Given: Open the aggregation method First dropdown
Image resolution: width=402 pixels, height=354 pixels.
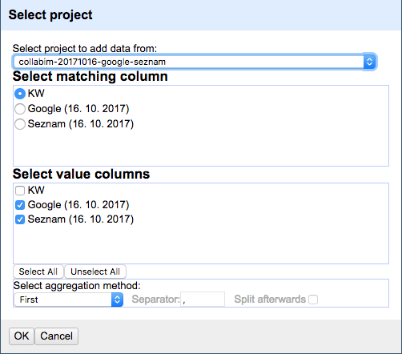Looking at the screenshot, I should coord(69,300).
